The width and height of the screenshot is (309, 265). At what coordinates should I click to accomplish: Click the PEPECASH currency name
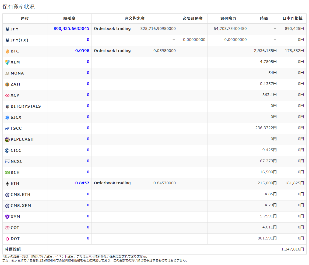point(22,139)
